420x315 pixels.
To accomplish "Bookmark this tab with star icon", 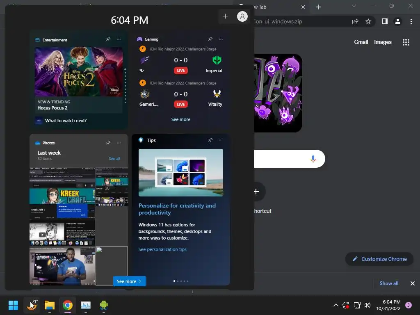I will [368, 21].
